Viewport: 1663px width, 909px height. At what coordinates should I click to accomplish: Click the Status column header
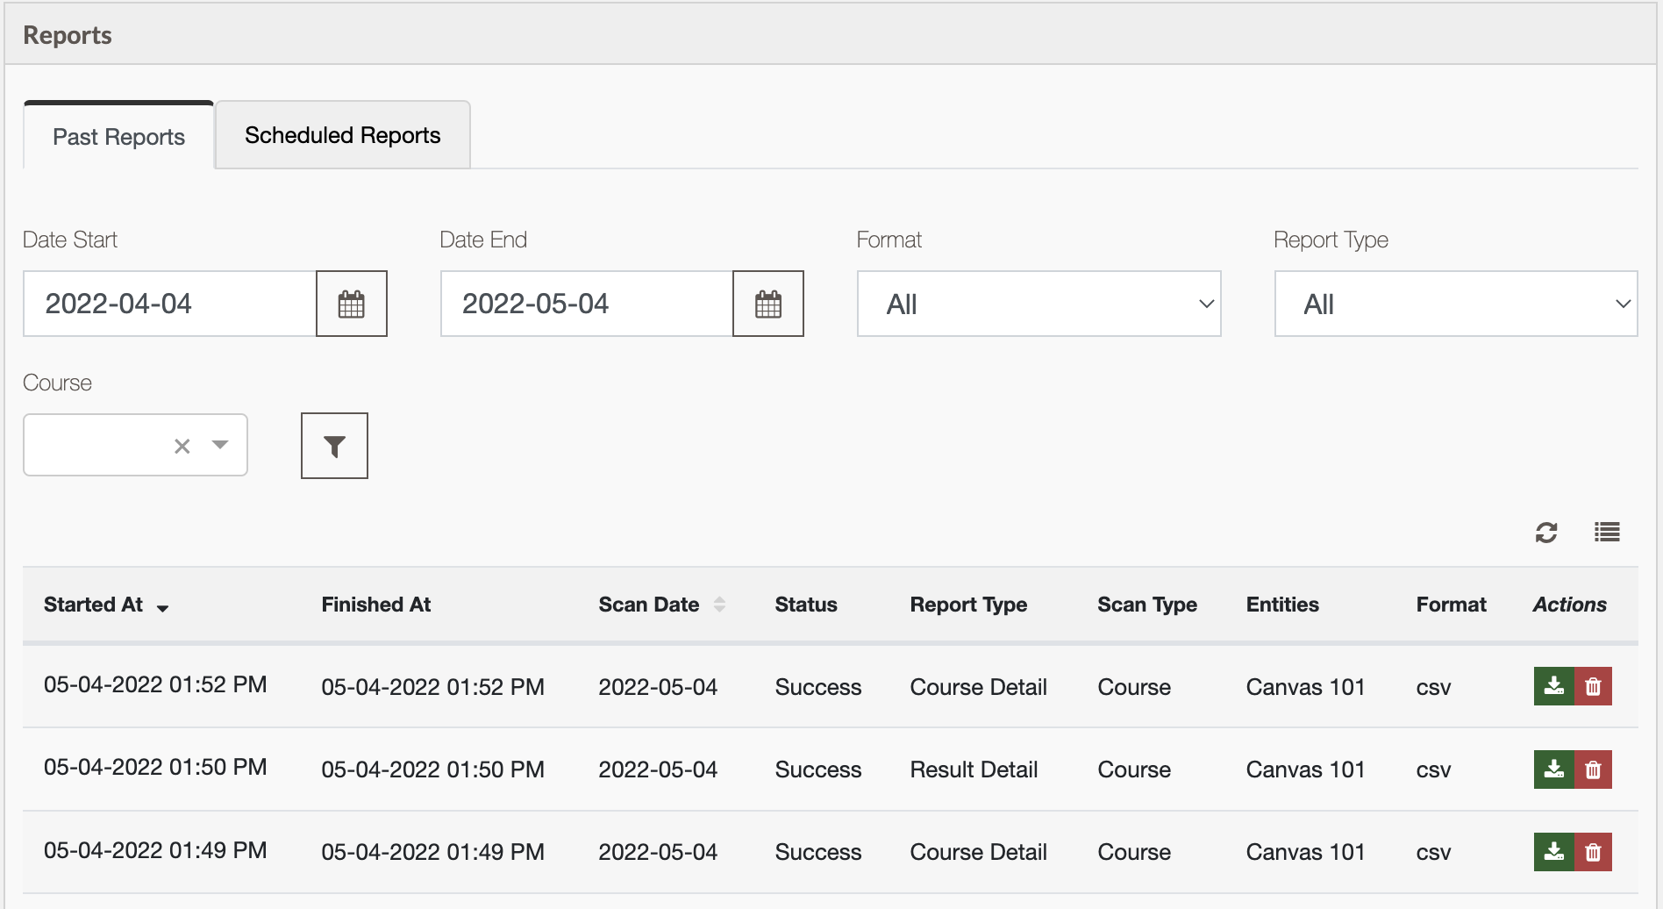pyautogui.click(x=806, y=605)
